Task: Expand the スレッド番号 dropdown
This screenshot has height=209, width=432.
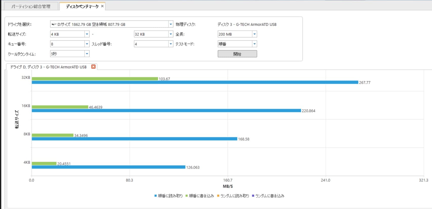Action: tap(171, 44)
